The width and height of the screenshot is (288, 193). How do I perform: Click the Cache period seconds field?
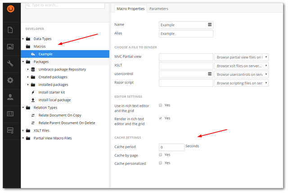pyautogui.click(x=171, y=147)
